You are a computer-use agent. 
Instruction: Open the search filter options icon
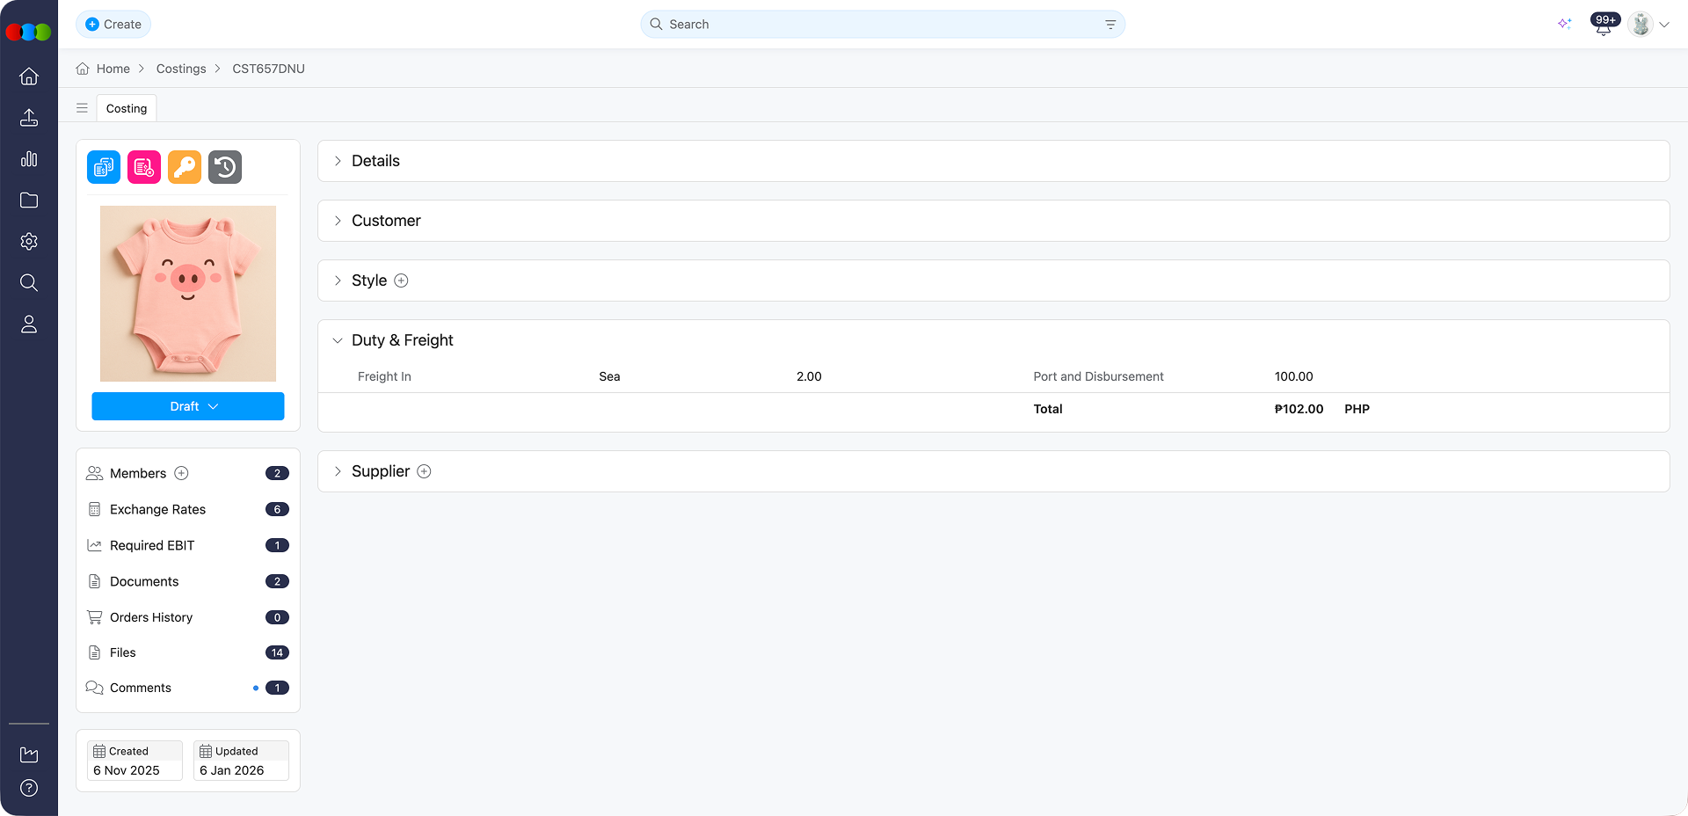[1110, 25]
